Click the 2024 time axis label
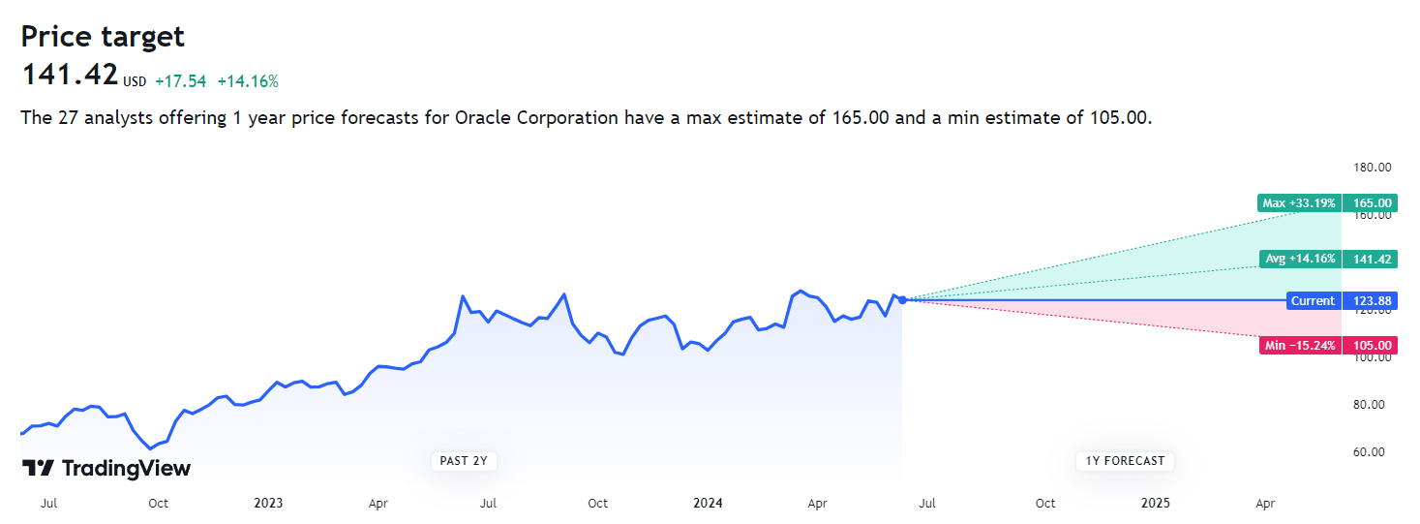This screenshot has width=1420, height=524. [709, 504]
